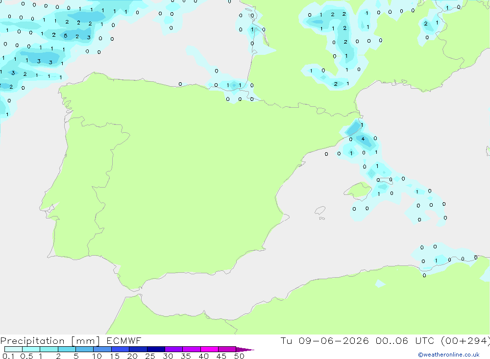Click the '(00+294)' forecast offset text
This screenshot has width=490, height=359.
tap(465, 340)
